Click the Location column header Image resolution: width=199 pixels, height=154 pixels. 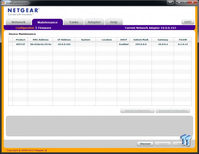pos(107,40)
